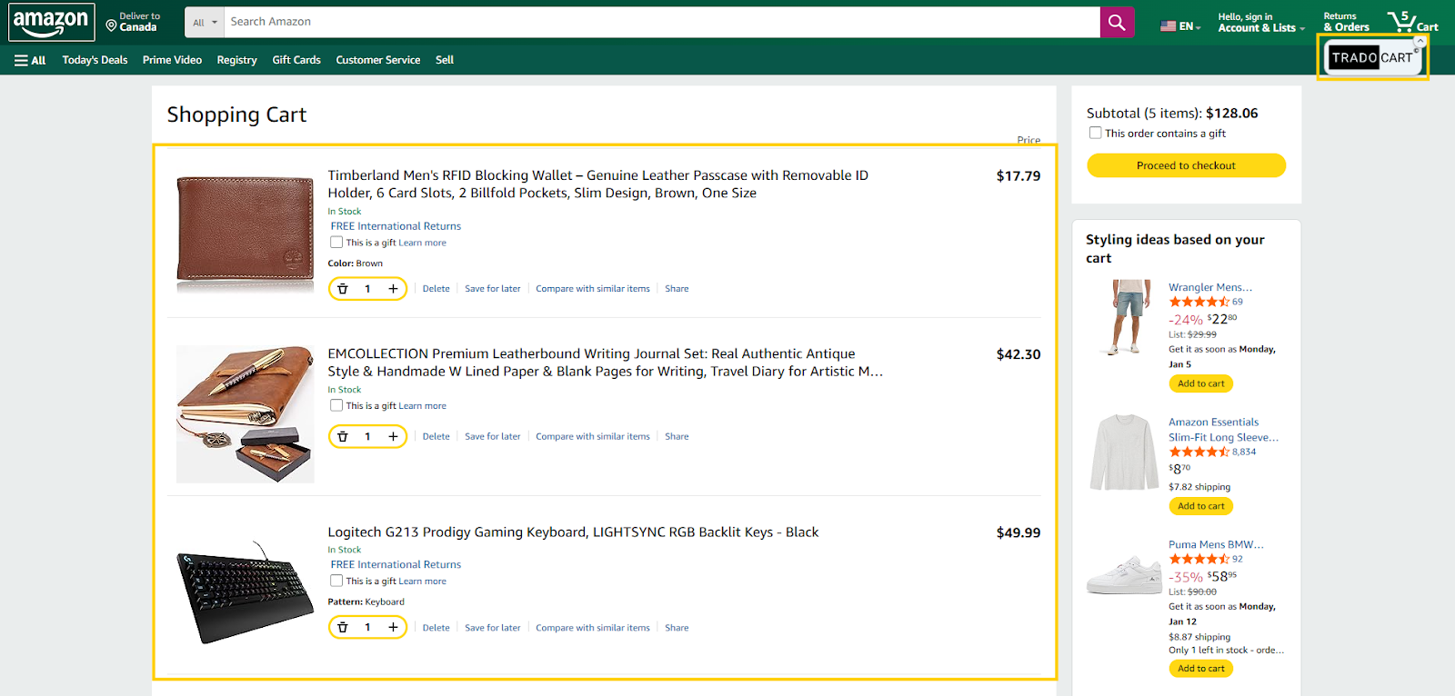
Task: Open Wrangler Mens product link
Action: click(1210, 287)
